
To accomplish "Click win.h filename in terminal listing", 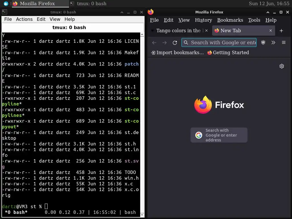I will point(131,178).
